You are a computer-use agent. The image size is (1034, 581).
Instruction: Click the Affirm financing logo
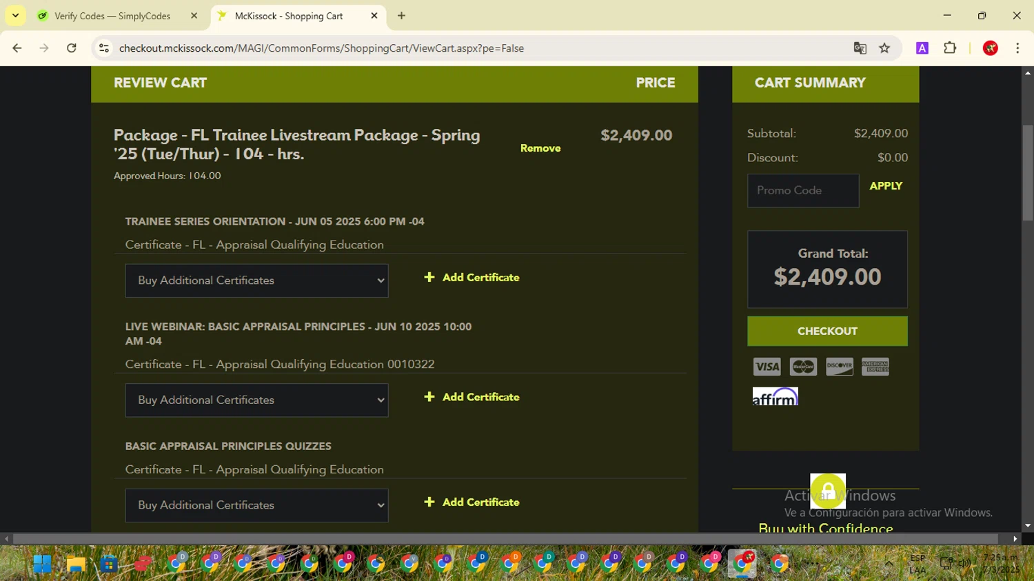[775, 396]
